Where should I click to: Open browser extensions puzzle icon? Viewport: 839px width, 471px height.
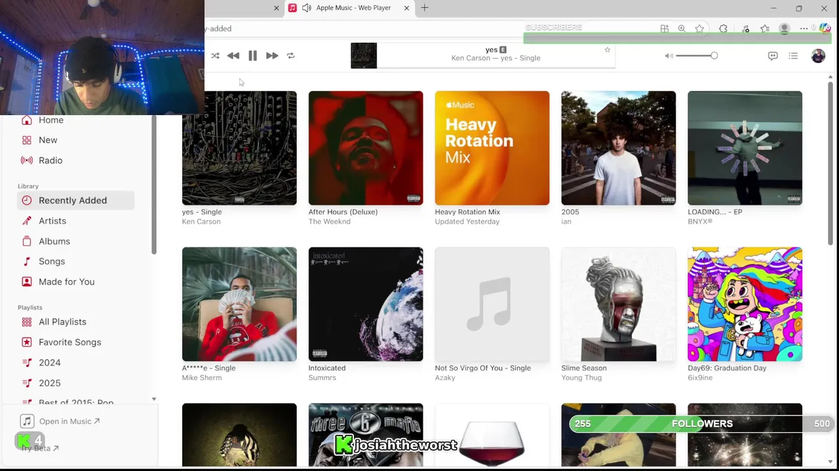(723, 29)
